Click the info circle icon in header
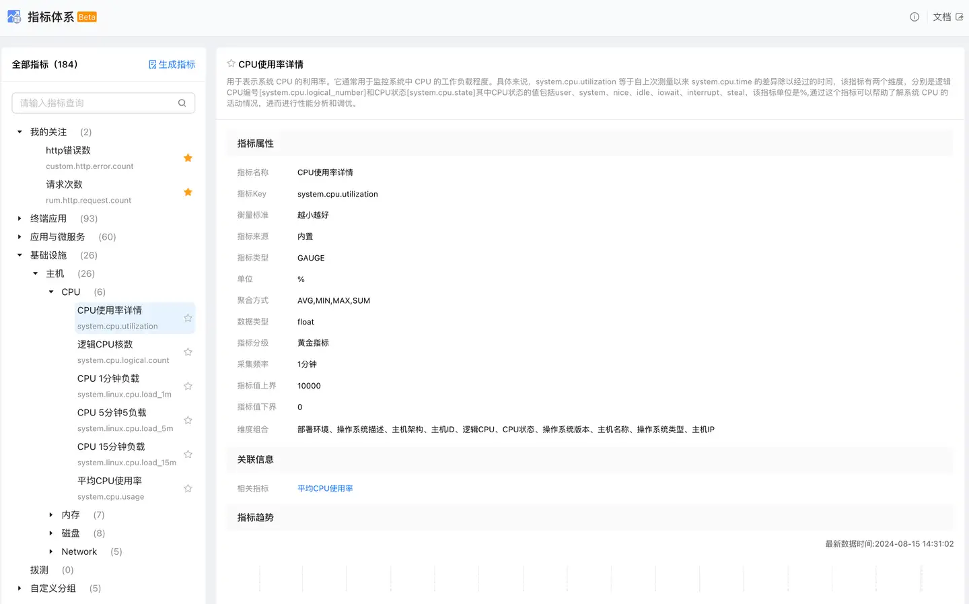 click(x=914, y=17)
